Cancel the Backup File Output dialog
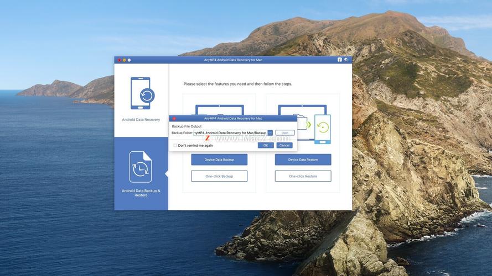The height and width of the screenshot is (276, 492). (x=284, y=145)
